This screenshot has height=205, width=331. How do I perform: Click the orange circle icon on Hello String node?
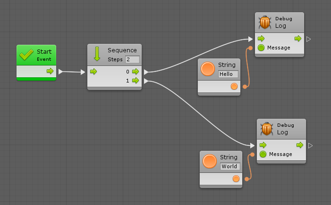pyautogui.click(x=208, y=69)
